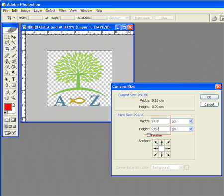224x196 pixels.
Task: Select the Notes tool
Action: coord(7,92)
